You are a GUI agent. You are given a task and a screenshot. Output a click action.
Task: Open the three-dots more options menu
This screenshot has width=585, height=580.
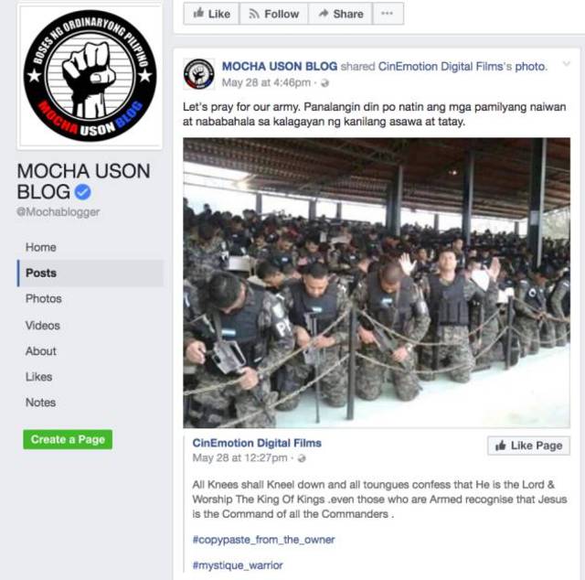[388, 14]
